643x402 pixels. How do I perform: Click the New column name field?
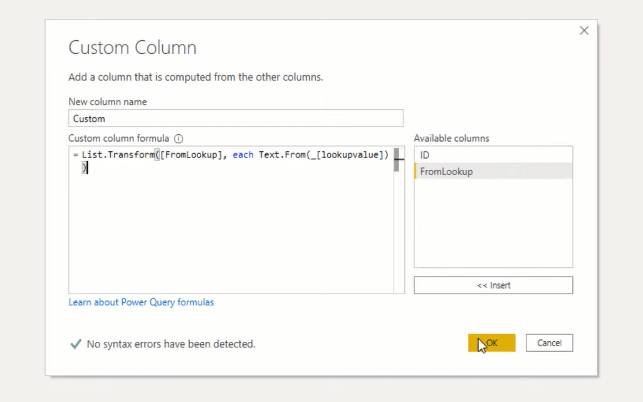point(236,118)
